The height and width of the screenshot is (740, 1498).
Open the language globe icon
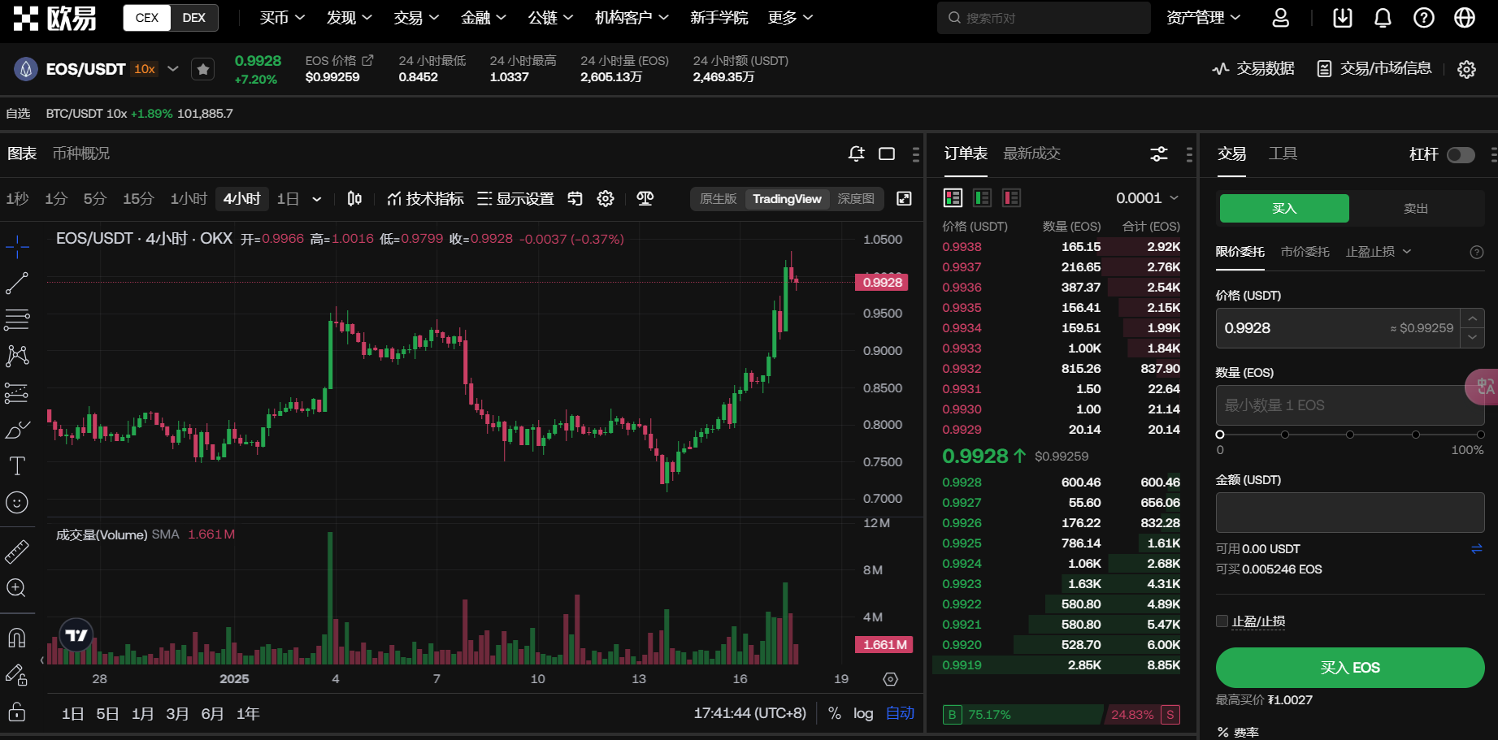[x=1464, y=18]
